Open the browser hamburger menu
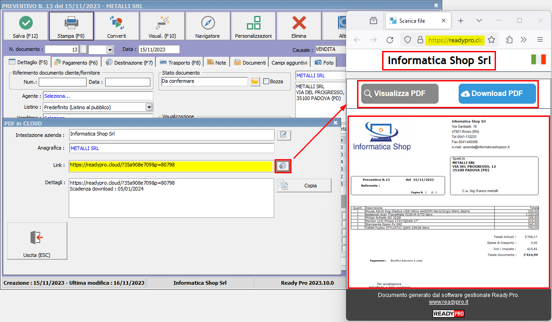This screenshot has width=552, height=322. tap(540, 40)
